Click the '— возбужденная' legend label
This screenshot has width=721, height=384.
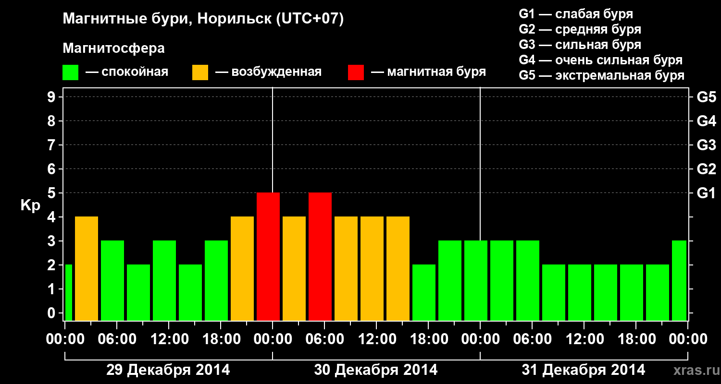tap(268, 72)
